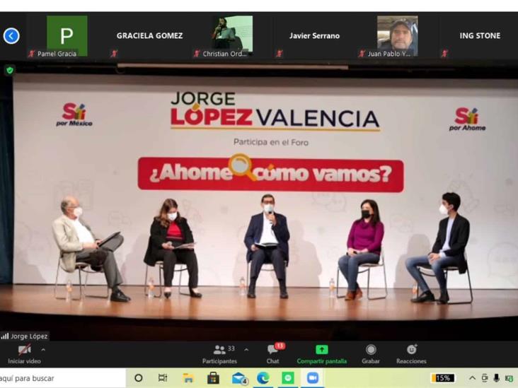Click Compartir pantalla to share screen
This screenshot has height=388, width=518.
[322, 354]
